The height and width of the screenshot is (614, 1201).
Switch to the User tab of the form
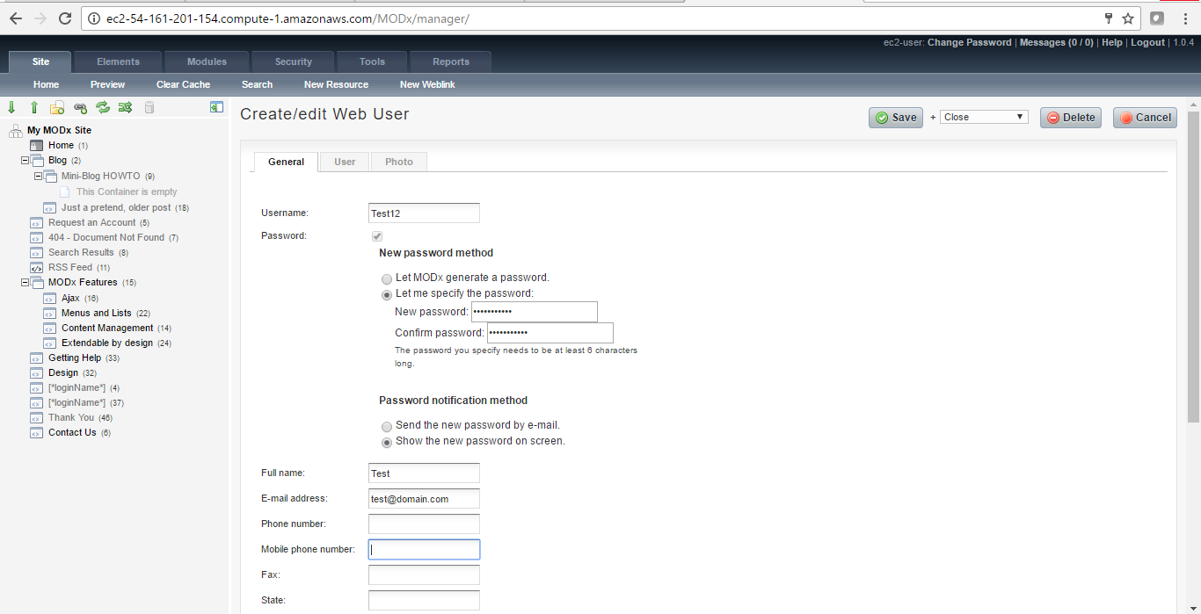coord(345,162)
